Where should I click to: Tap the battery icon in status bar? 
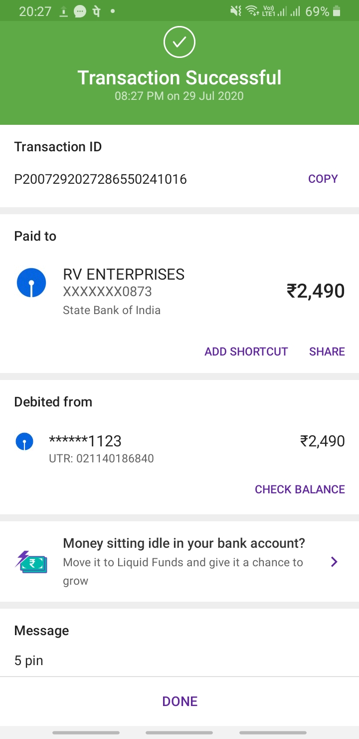point(337,11)
